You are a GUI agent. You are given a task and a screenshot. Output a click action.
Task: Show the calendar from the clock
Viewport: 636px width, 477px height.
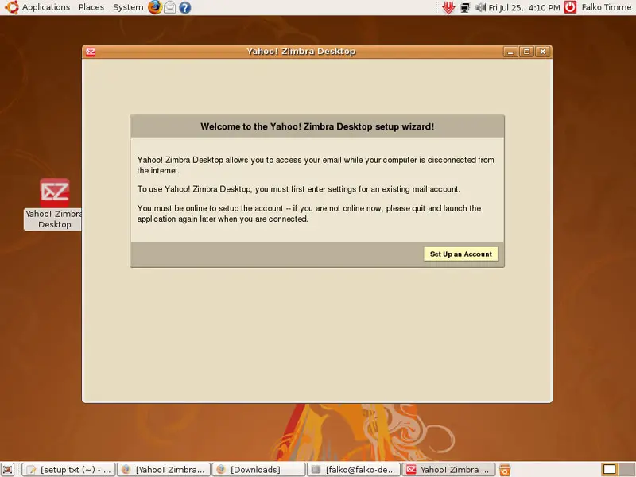click(x=524, y=7)
